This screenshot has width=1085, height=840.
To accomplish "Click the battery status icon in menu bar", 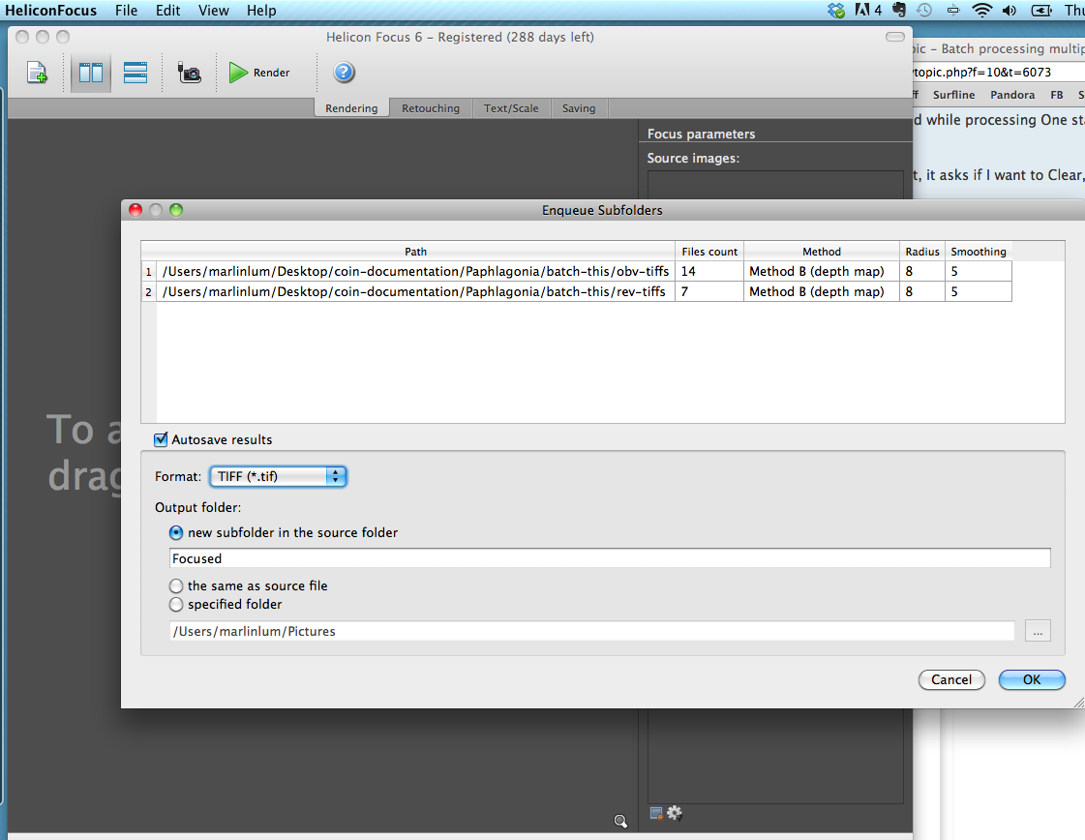I will click(1041, 11).
